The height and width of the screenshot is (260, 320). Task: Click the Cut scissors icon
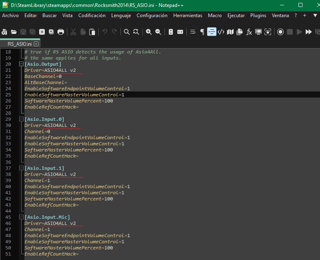coord(73,32)
